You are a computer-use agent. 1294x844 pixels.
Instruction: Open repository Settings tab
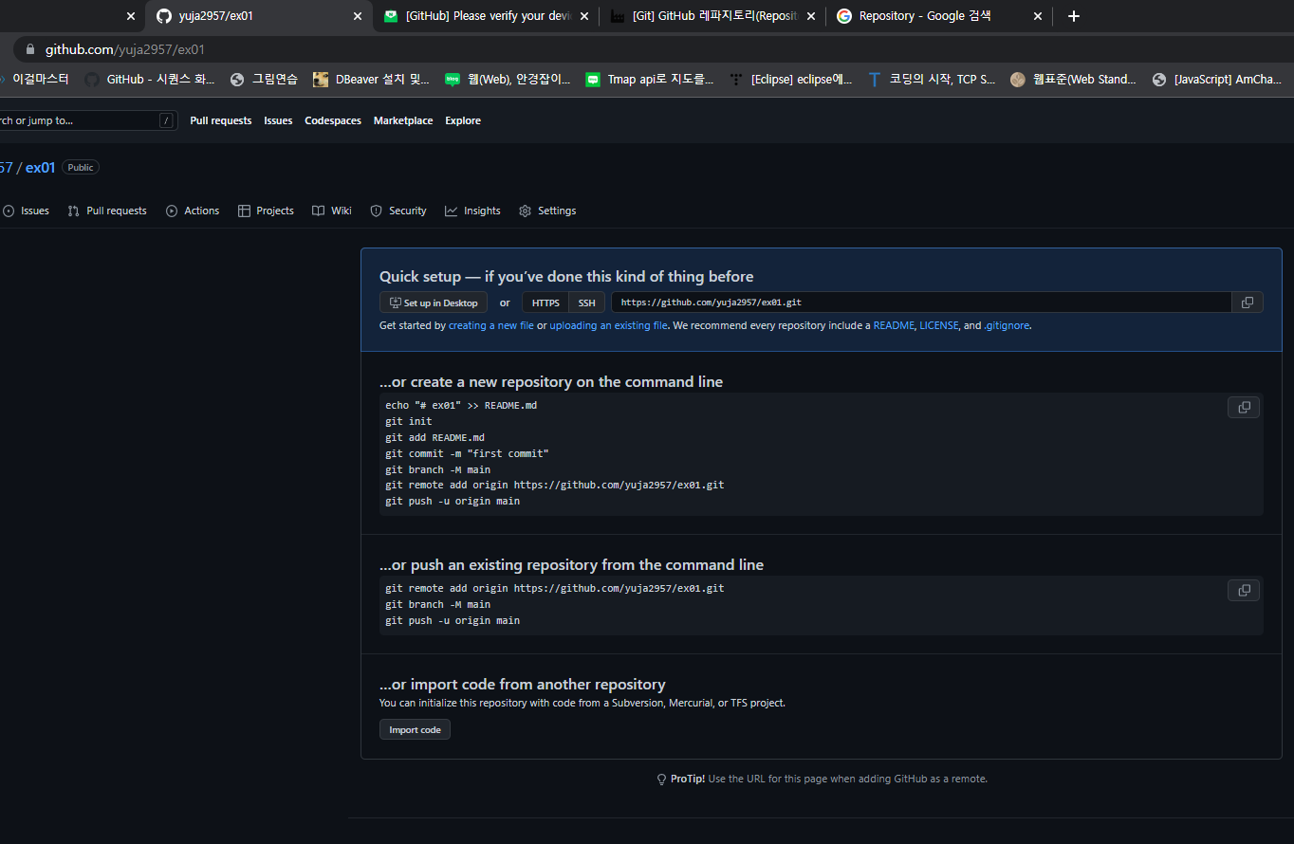tap(547, 211)
